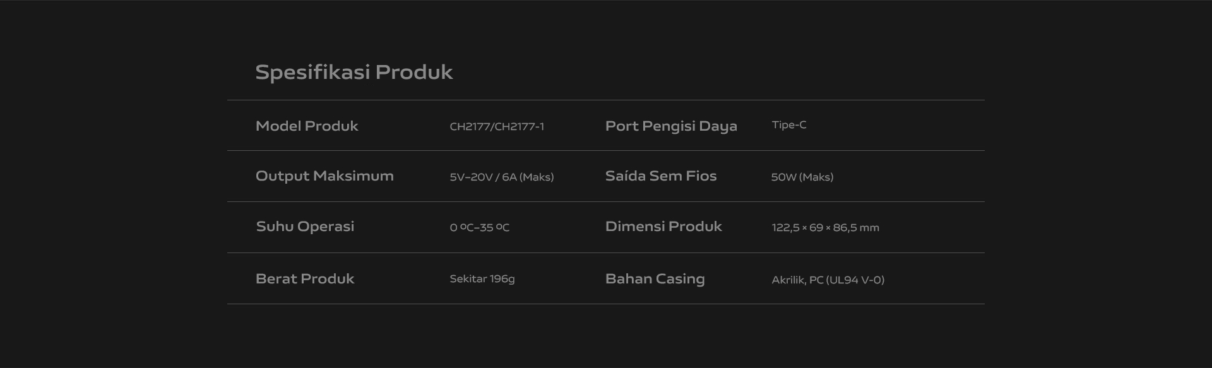This screenshot has width=1212, height=368.
Task: Click the Spesifikasi Produk heading
Action: 353,73
